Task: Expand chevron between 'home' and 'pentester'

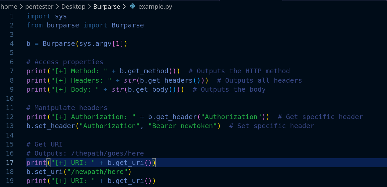Action: coord(21,7)
